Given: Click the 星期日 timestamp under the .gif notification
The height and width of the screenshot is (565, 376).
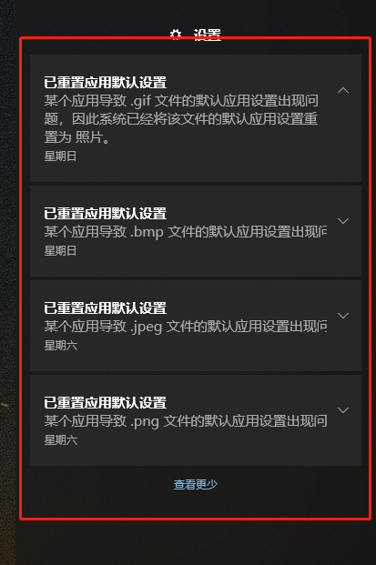Looking at the screenshot, I should coord(60,156).
